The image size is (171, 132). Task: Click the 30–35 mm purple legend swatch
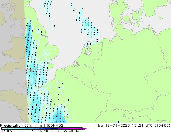tap(60, 128)
